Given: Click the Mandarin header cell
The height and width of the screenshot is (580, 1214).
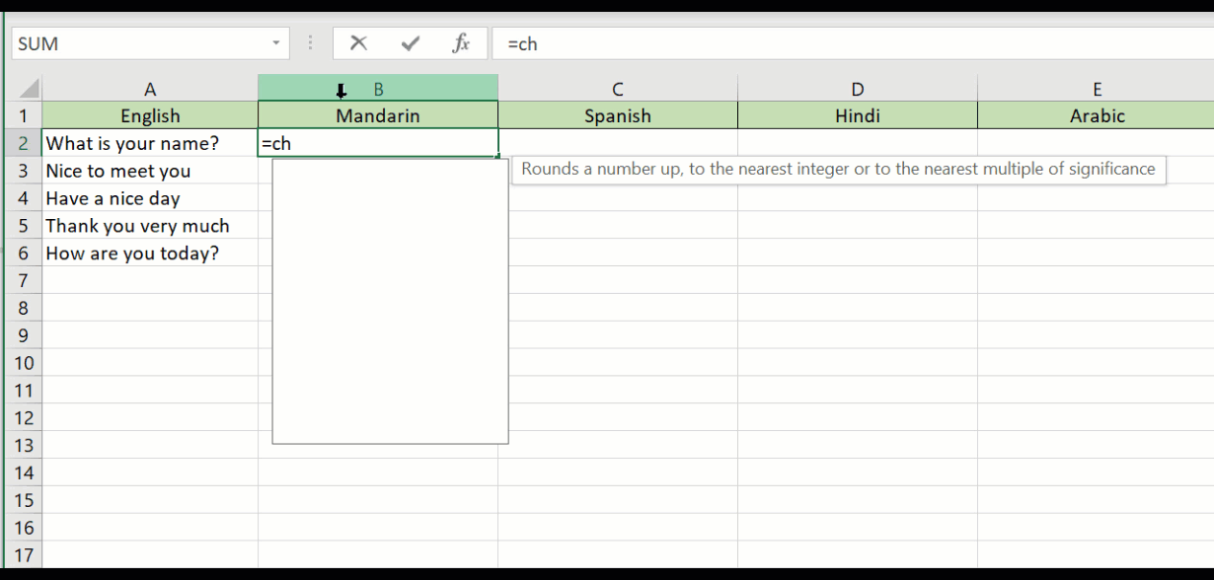Looking at the screenshot, I should pyautogui.click(x=378, y=115).
